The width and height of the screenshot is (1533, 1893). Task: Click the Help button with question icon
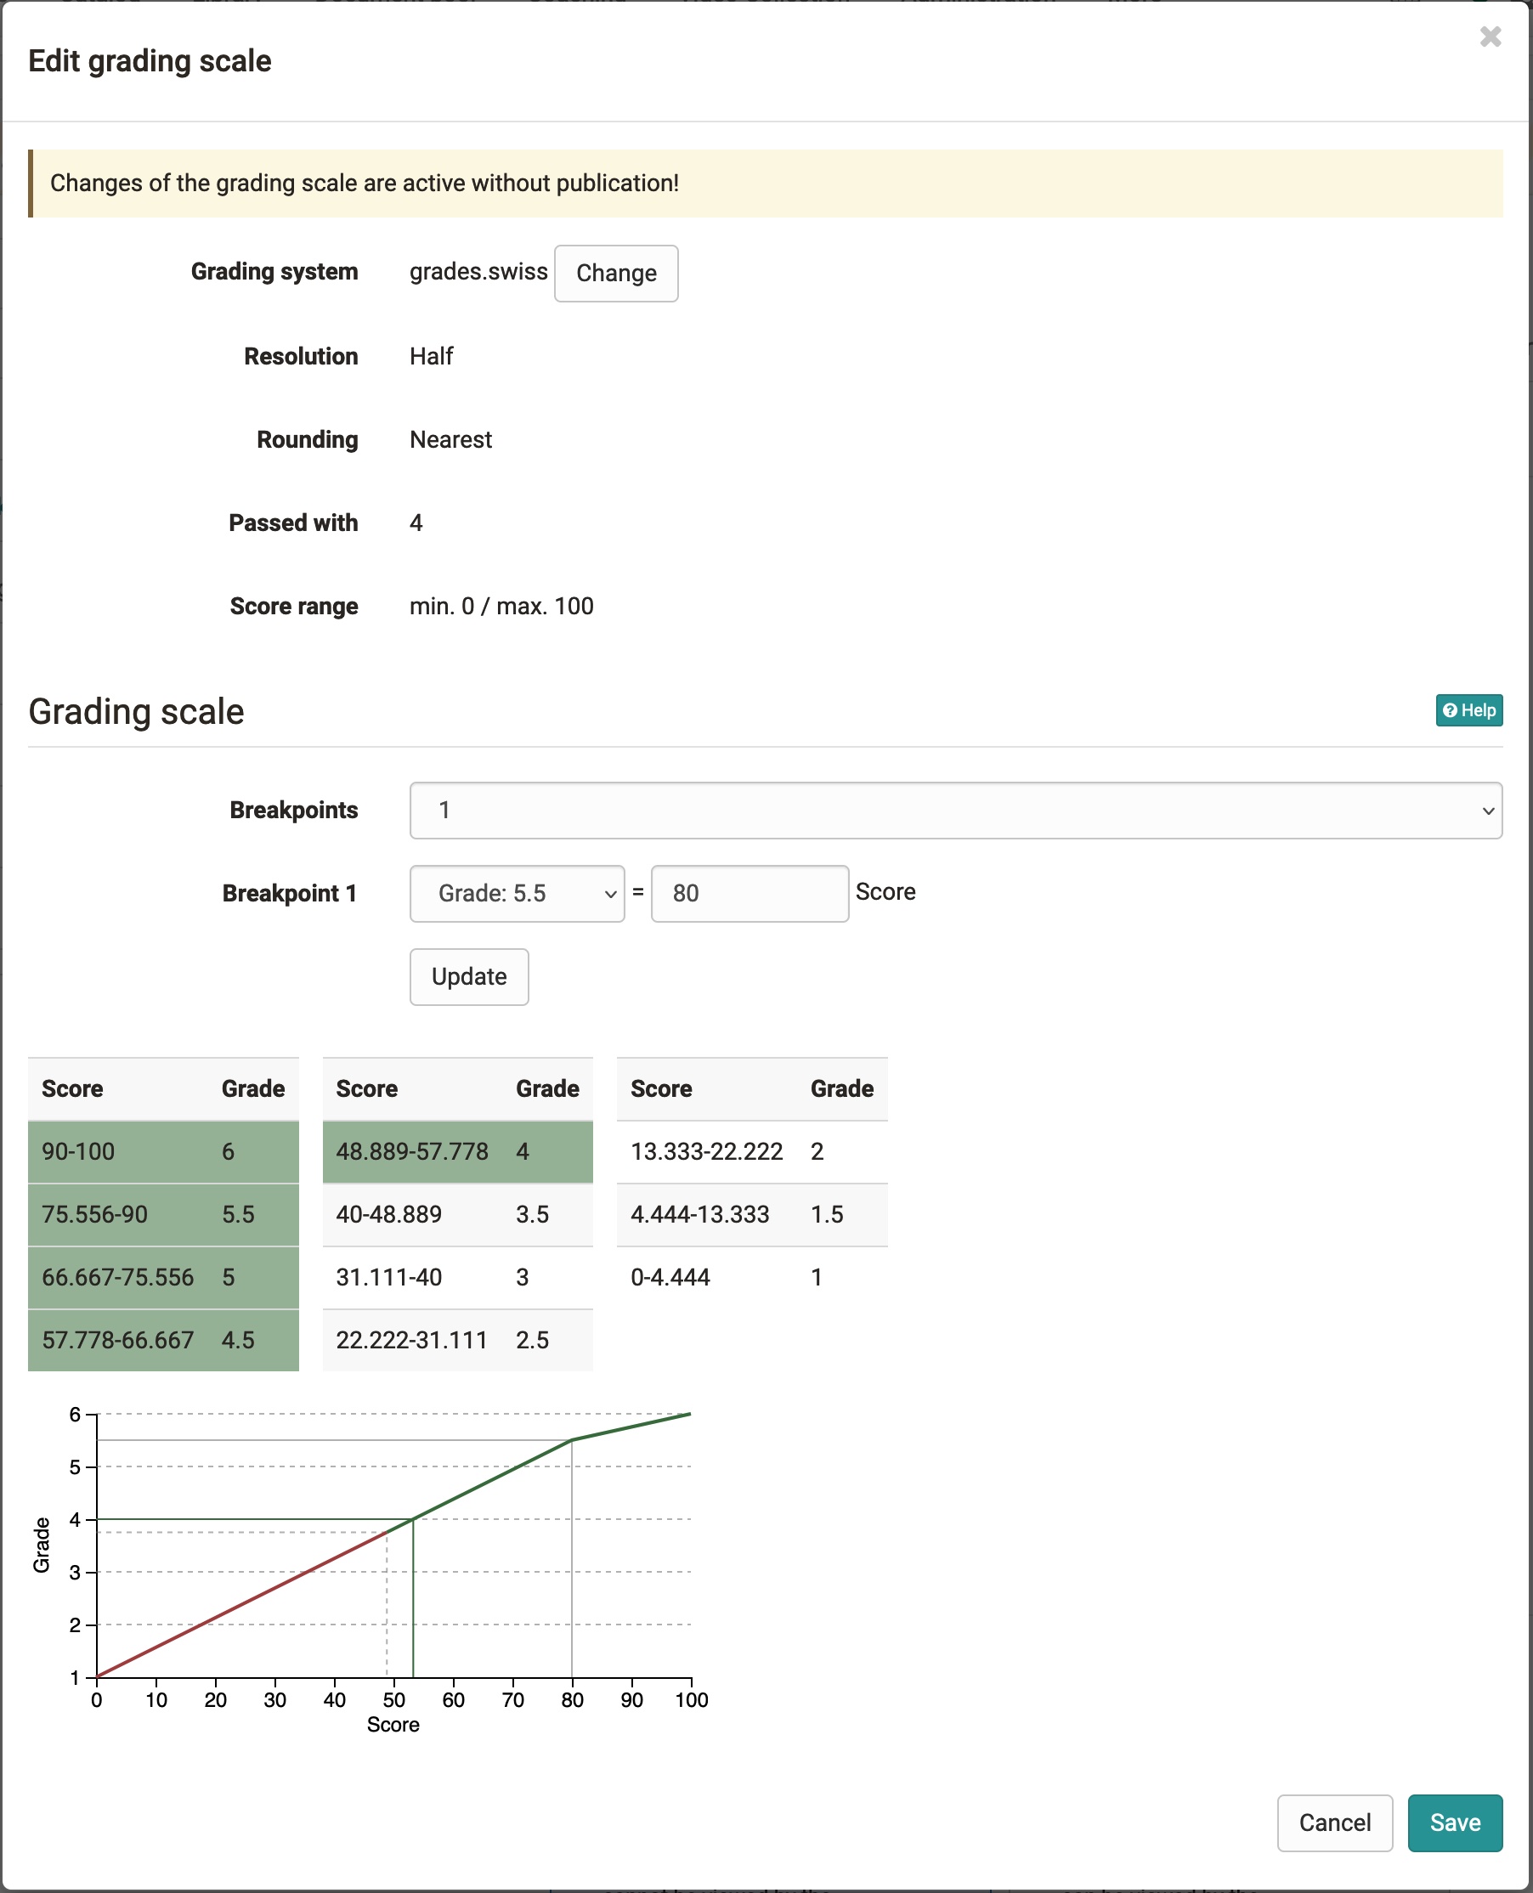pos(1468,710)
